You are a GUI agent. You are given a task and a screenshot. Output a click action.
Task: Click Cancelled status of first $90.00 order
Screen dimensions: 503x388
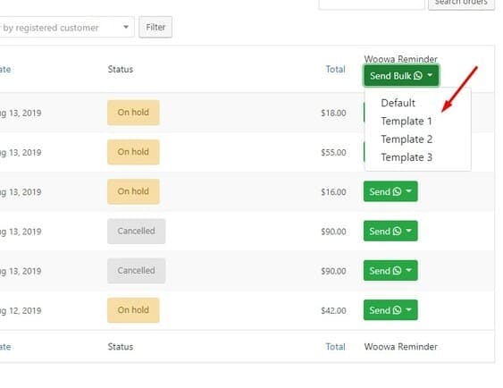[137, 231]
